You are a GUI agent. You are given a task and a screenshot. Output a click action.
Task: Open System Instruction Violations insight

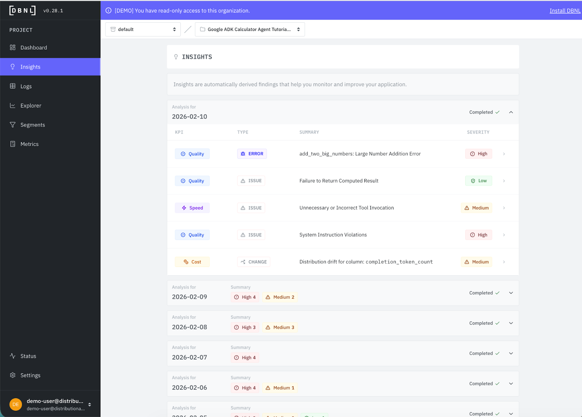343,235
